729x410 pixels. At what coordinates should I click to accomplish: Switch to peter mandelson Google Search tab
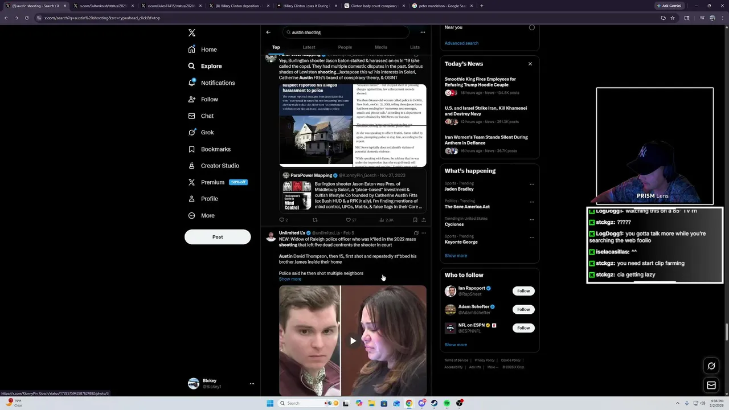442,6
